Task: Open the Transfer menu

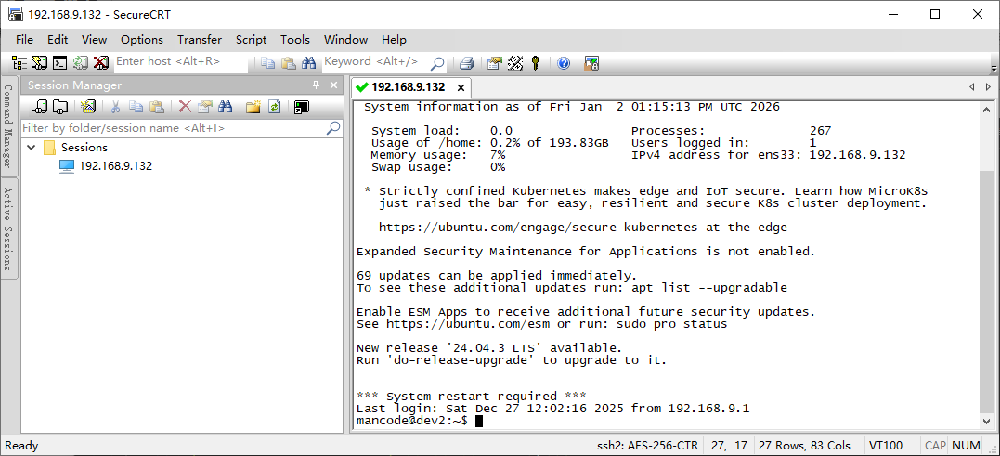Action: (x=200, y=39)
